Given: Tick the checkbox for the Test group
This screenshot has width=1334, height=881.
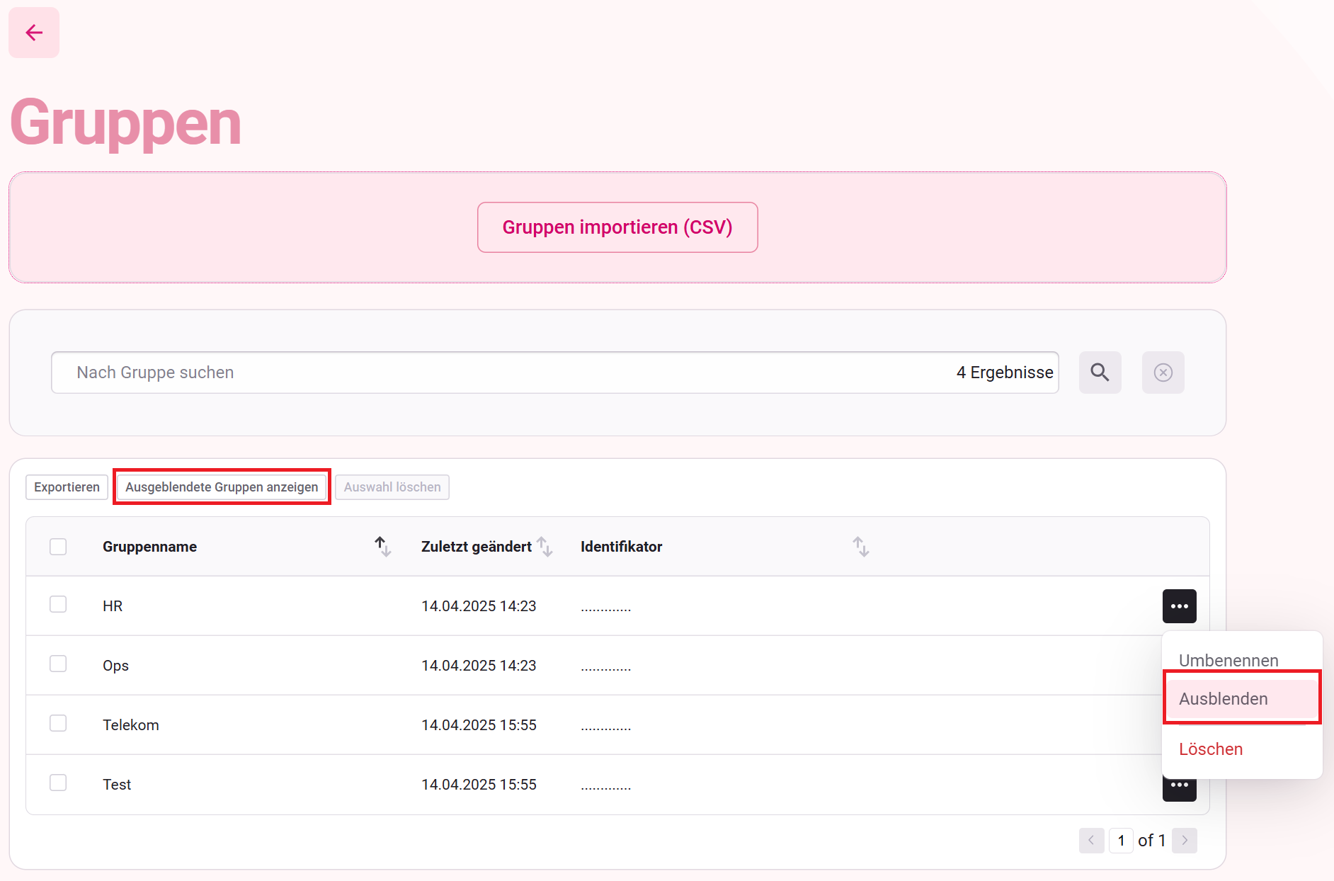Looking at the screenshot, I should [58, 783].
